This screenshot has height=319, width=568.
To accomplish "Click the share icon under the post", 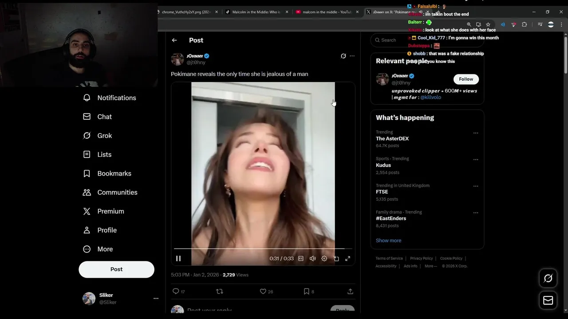I will click(x=350, y=292).
